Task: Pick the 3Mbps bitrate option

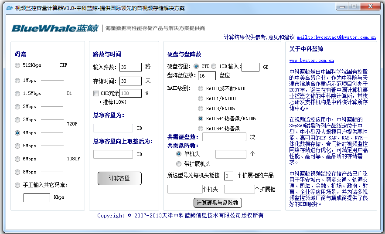Action: pyautogui.click(x=17, y=120)
